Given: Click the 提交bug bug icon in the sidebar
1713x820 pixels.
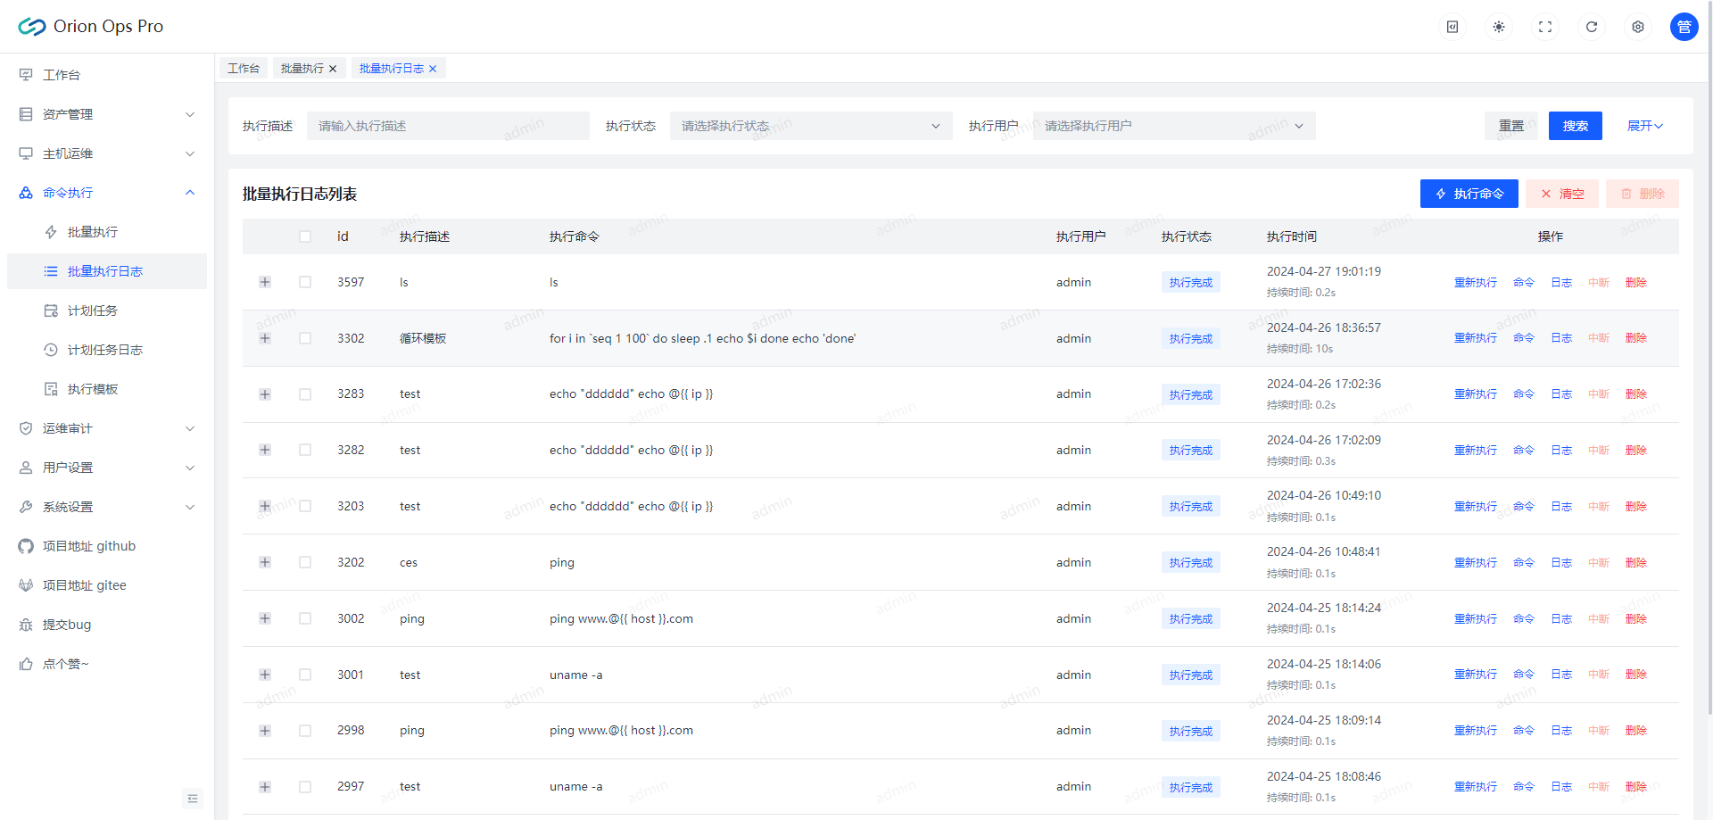Looking at the screenshot, I should click(26, 625).
